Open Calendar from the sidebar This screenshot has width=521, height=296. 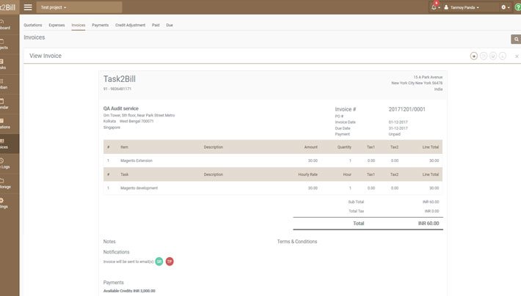click(x=4, y=104)
